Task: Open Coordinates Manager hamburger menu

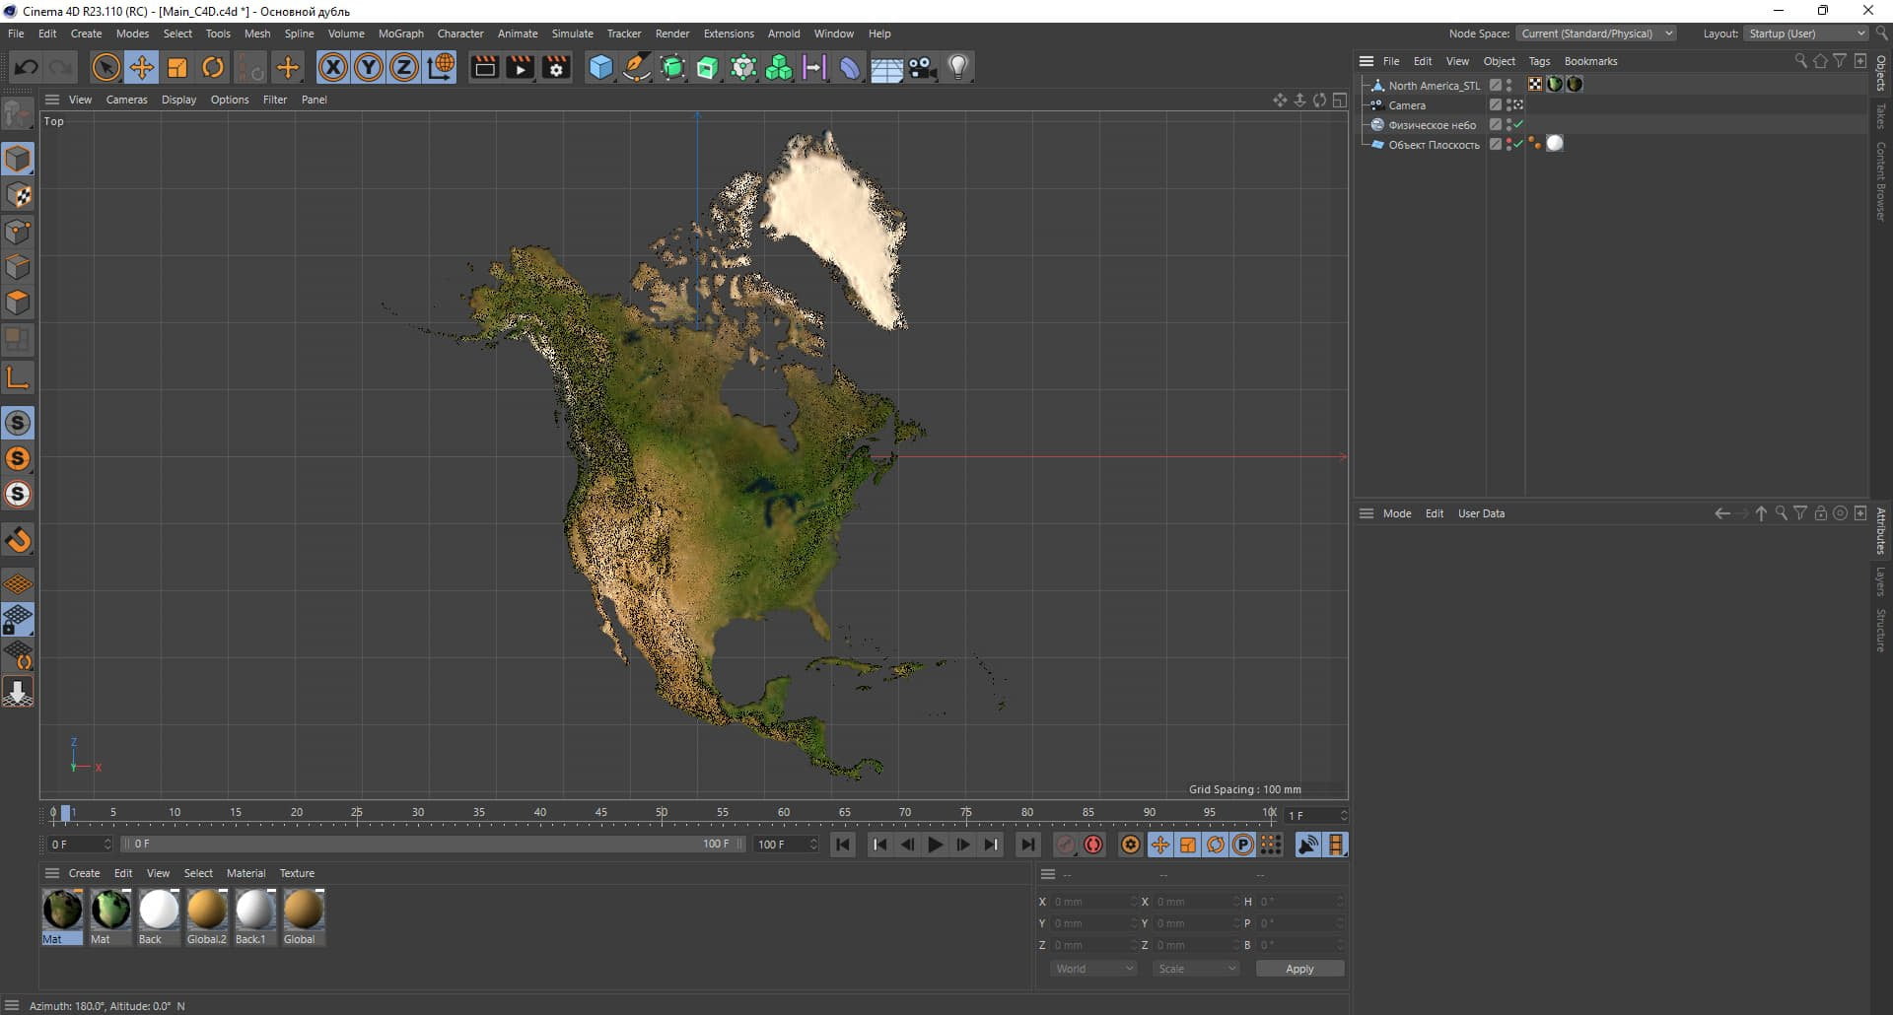Action: pyautogui.click(x=1048, y=874)
